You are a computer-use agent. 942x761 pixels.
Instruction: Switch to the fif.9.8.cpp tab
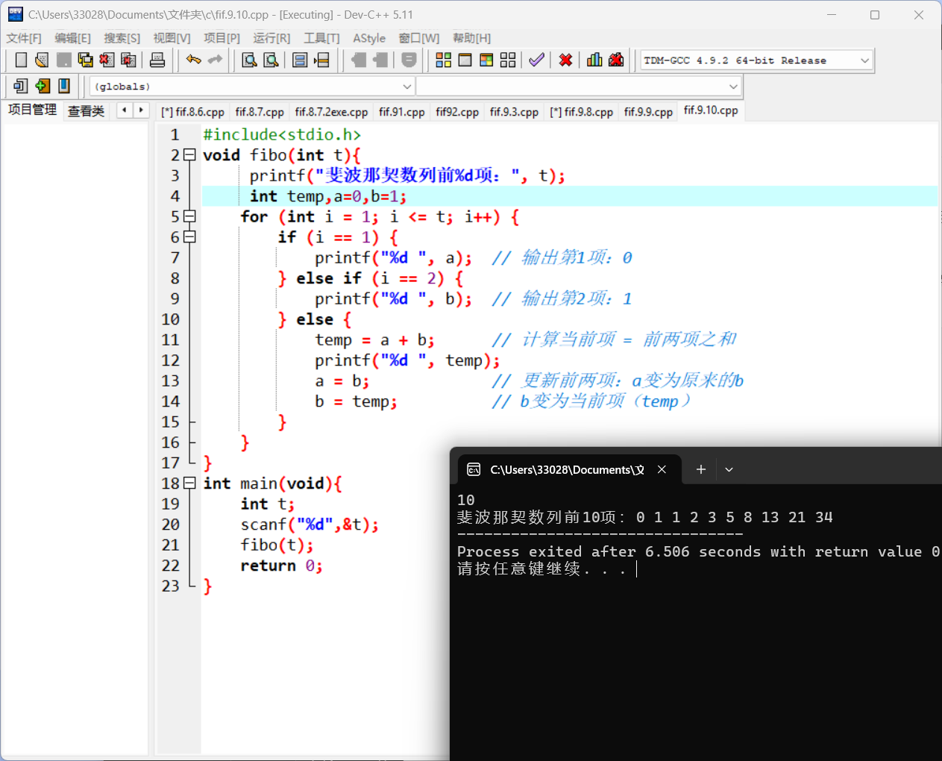[581, 112]
